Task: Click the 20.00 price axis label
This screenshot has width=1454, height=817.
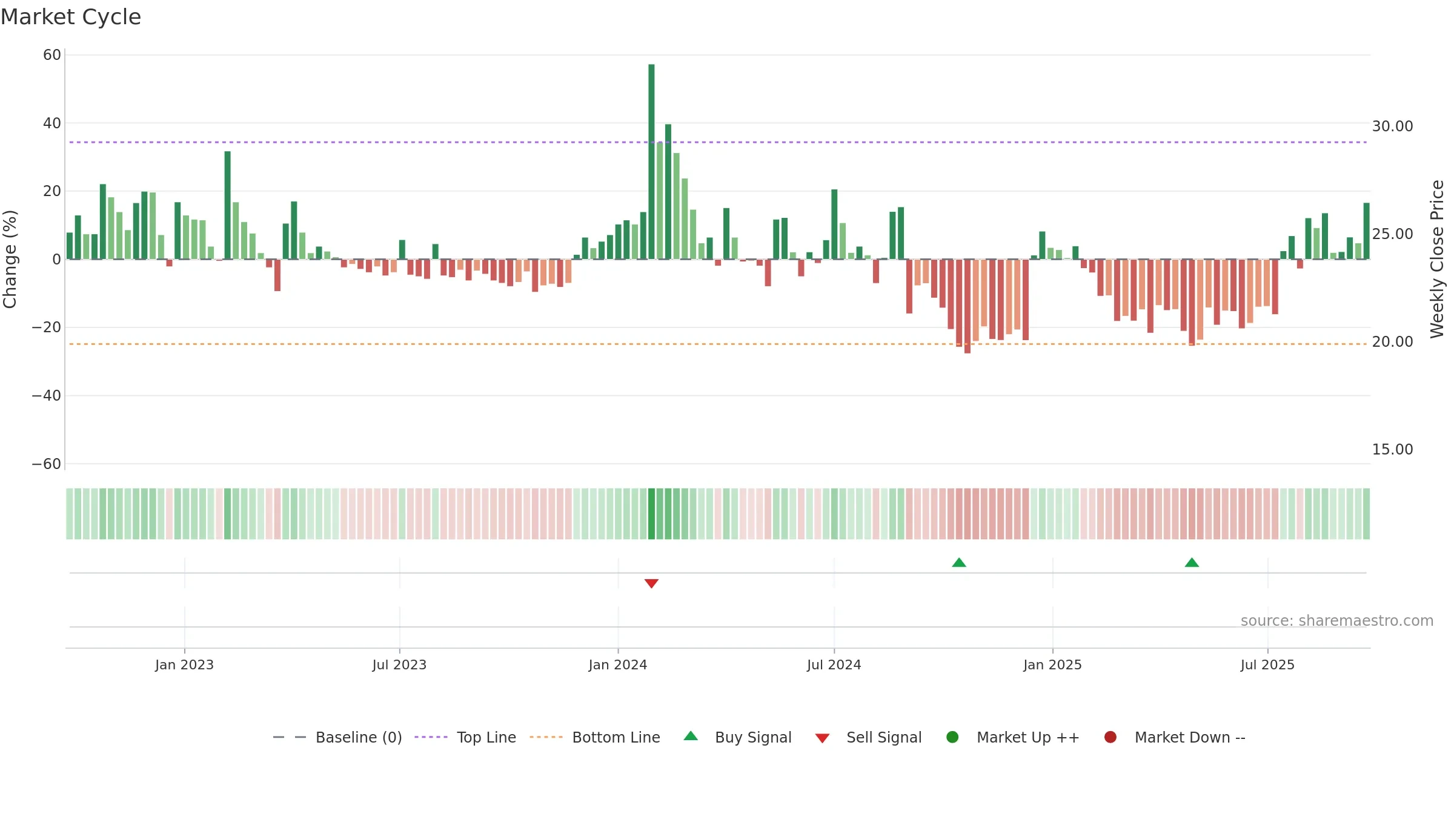Action: pyautogui.click(x=1392, y=342)
